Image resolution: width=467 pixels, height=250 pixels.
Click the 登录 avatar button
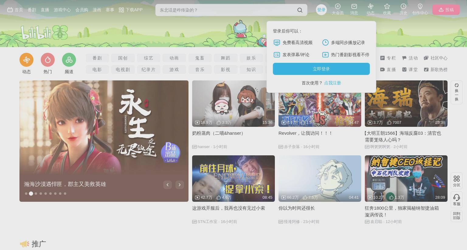coord(321,10)
